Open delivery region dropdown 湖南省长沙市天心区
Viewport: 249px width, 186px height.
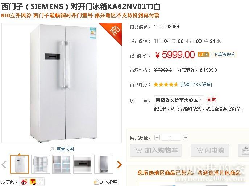tap(179, 100)
